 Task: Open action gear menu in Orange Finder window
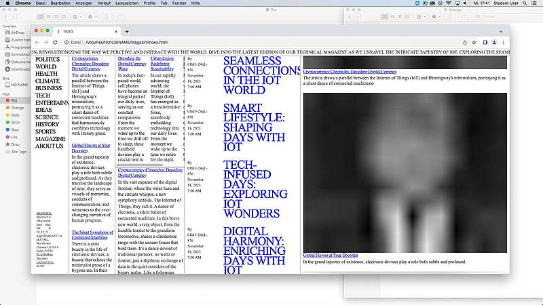435,16
